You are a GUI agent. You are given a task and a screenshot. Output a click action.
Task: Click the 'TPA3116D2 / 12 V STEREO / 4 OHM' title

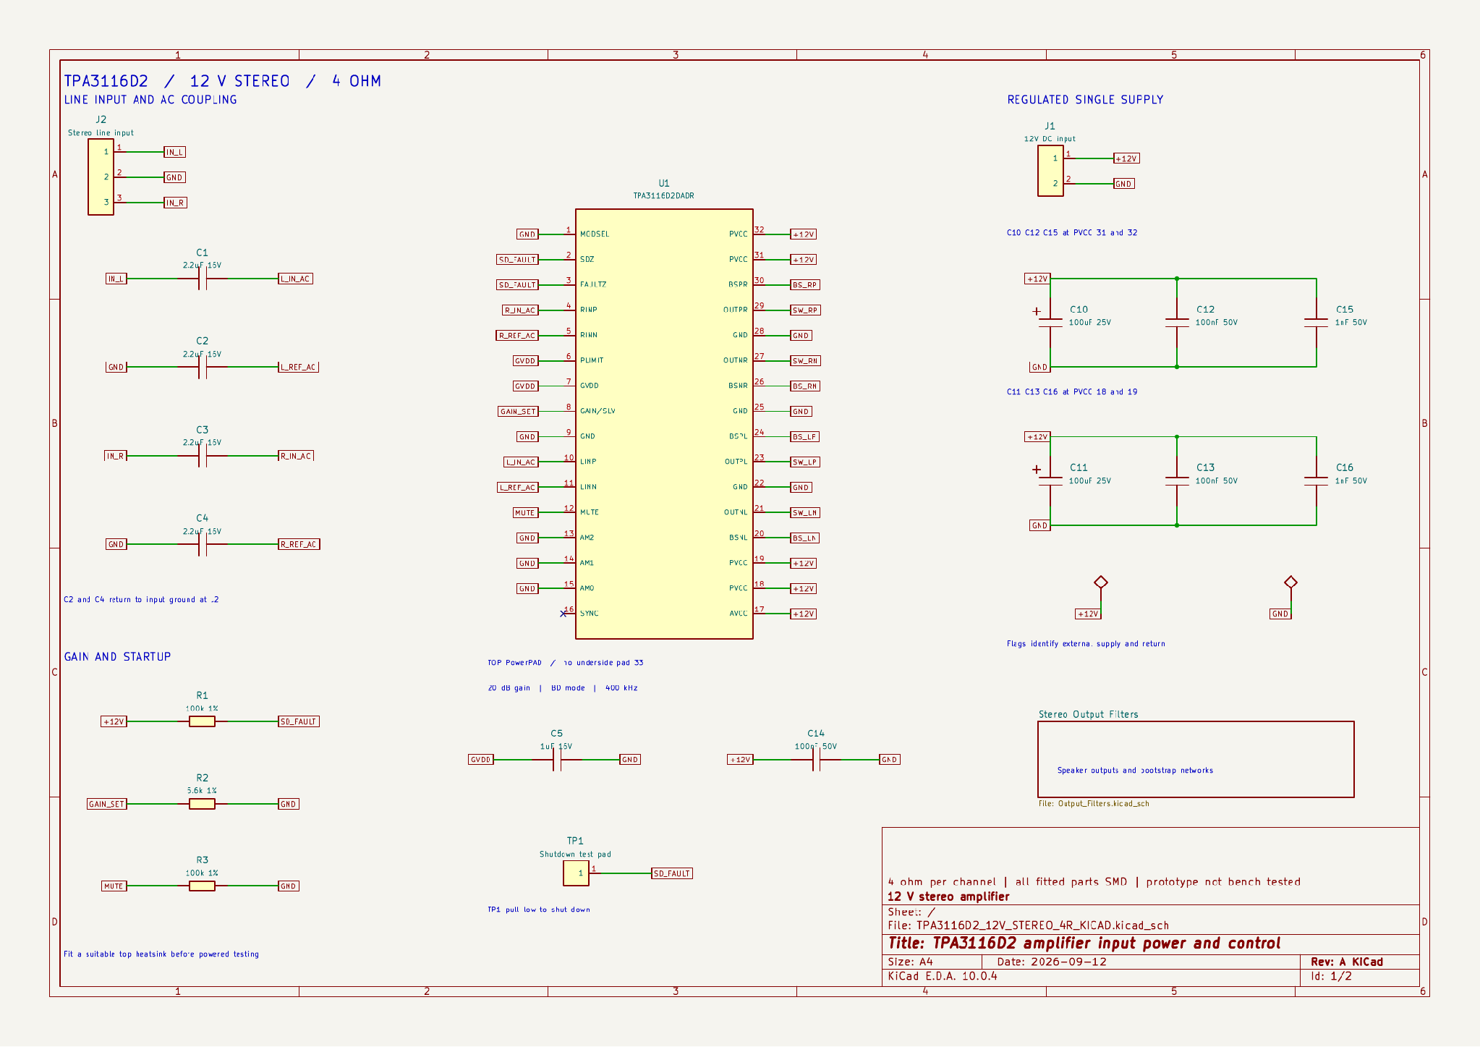[x=222, y=81]
